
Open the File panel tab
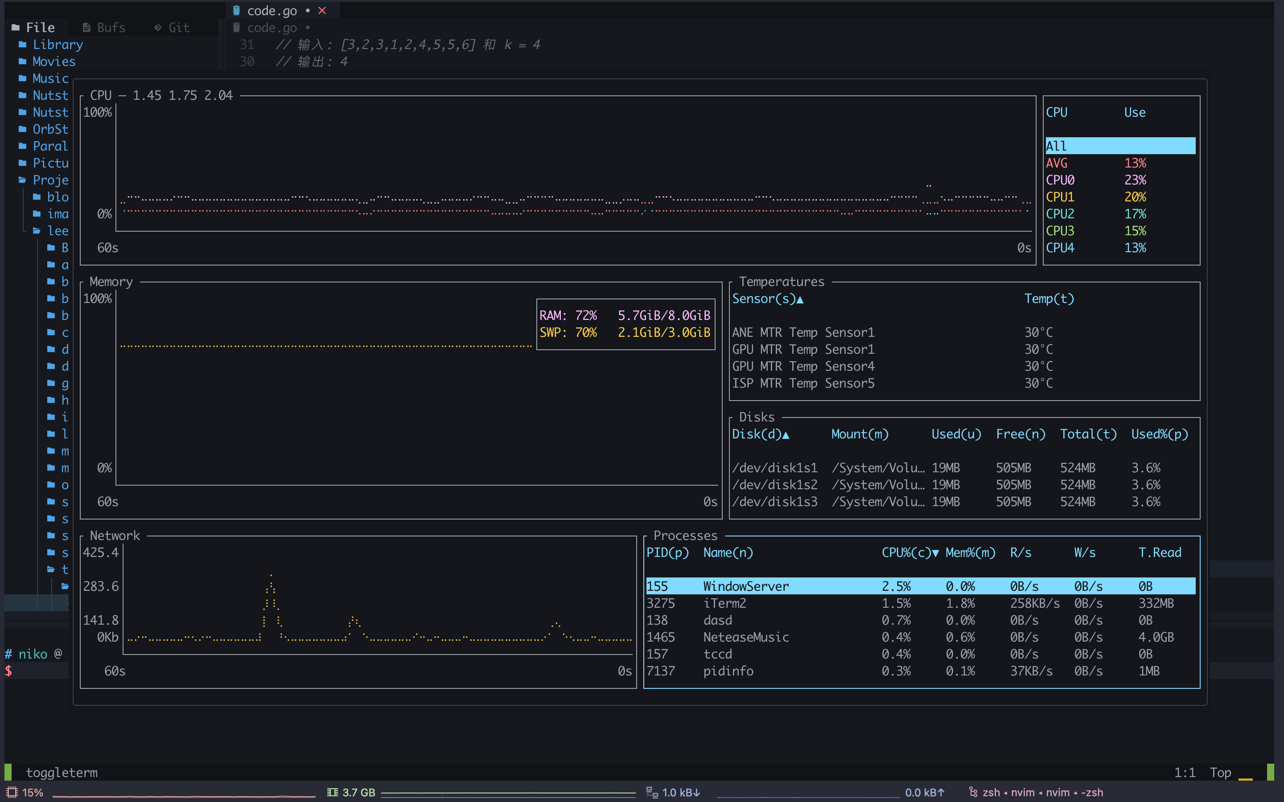tap(33, 28)
